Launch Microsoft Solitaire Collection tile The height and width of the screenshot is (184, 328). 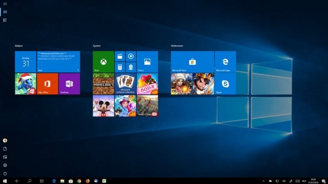(125, 84)
